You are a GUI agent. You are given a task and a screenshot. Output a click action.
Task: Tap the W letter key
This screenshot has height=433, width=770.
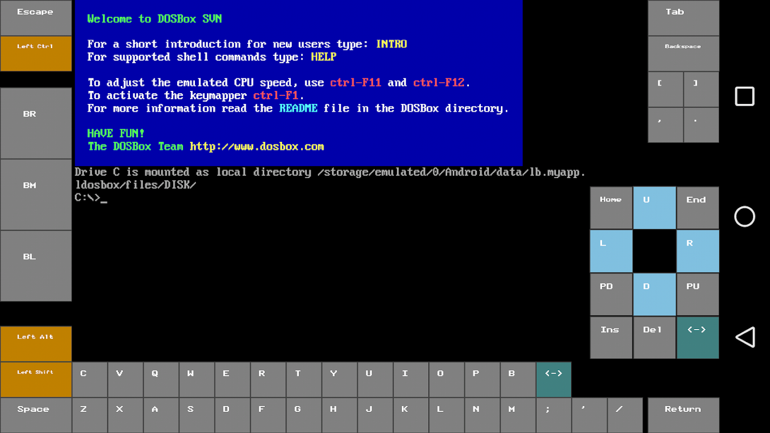(x=197, y=379)
